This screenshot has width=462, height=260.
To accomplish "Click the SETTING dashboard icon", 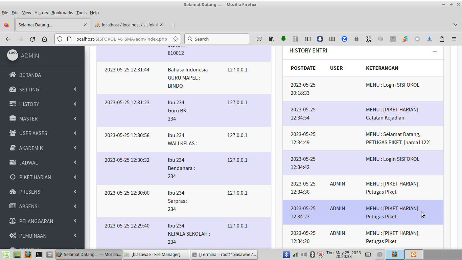I will (x=13, y=89).
